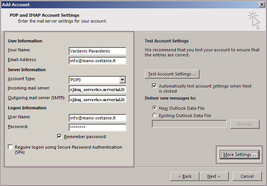Toggle the Remember password checkbox

tap(60, 137)
